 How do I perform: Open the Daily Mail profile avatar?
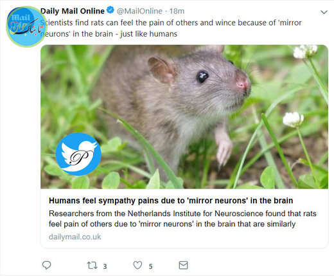point(26,26)
